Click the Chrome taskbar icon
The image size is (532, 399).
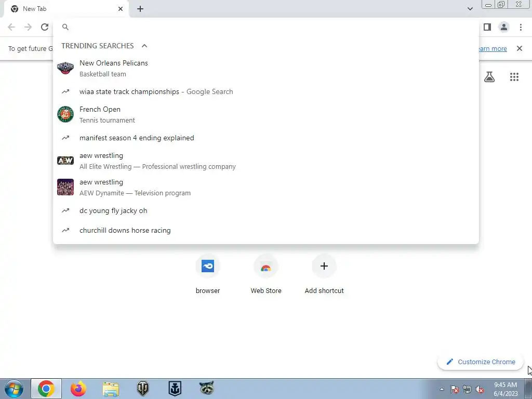tap(46, 389)
